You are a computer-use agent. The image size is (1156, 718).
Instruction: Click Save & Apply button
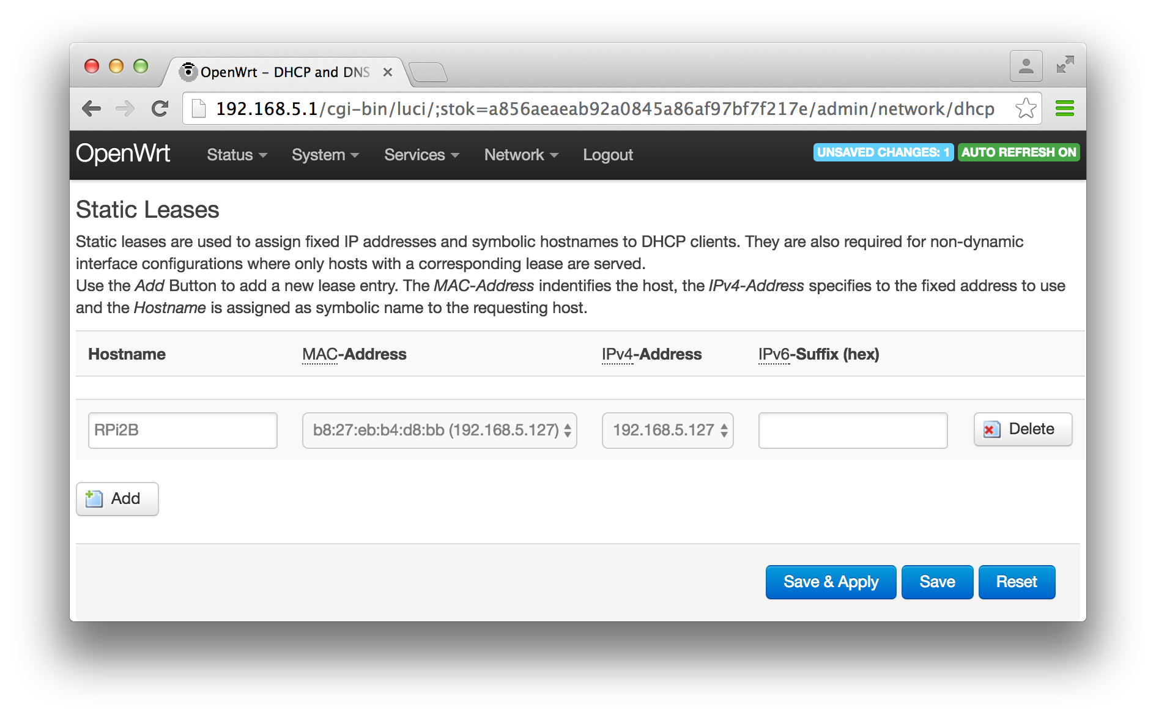pyautogui.click(x=831, y=582)
